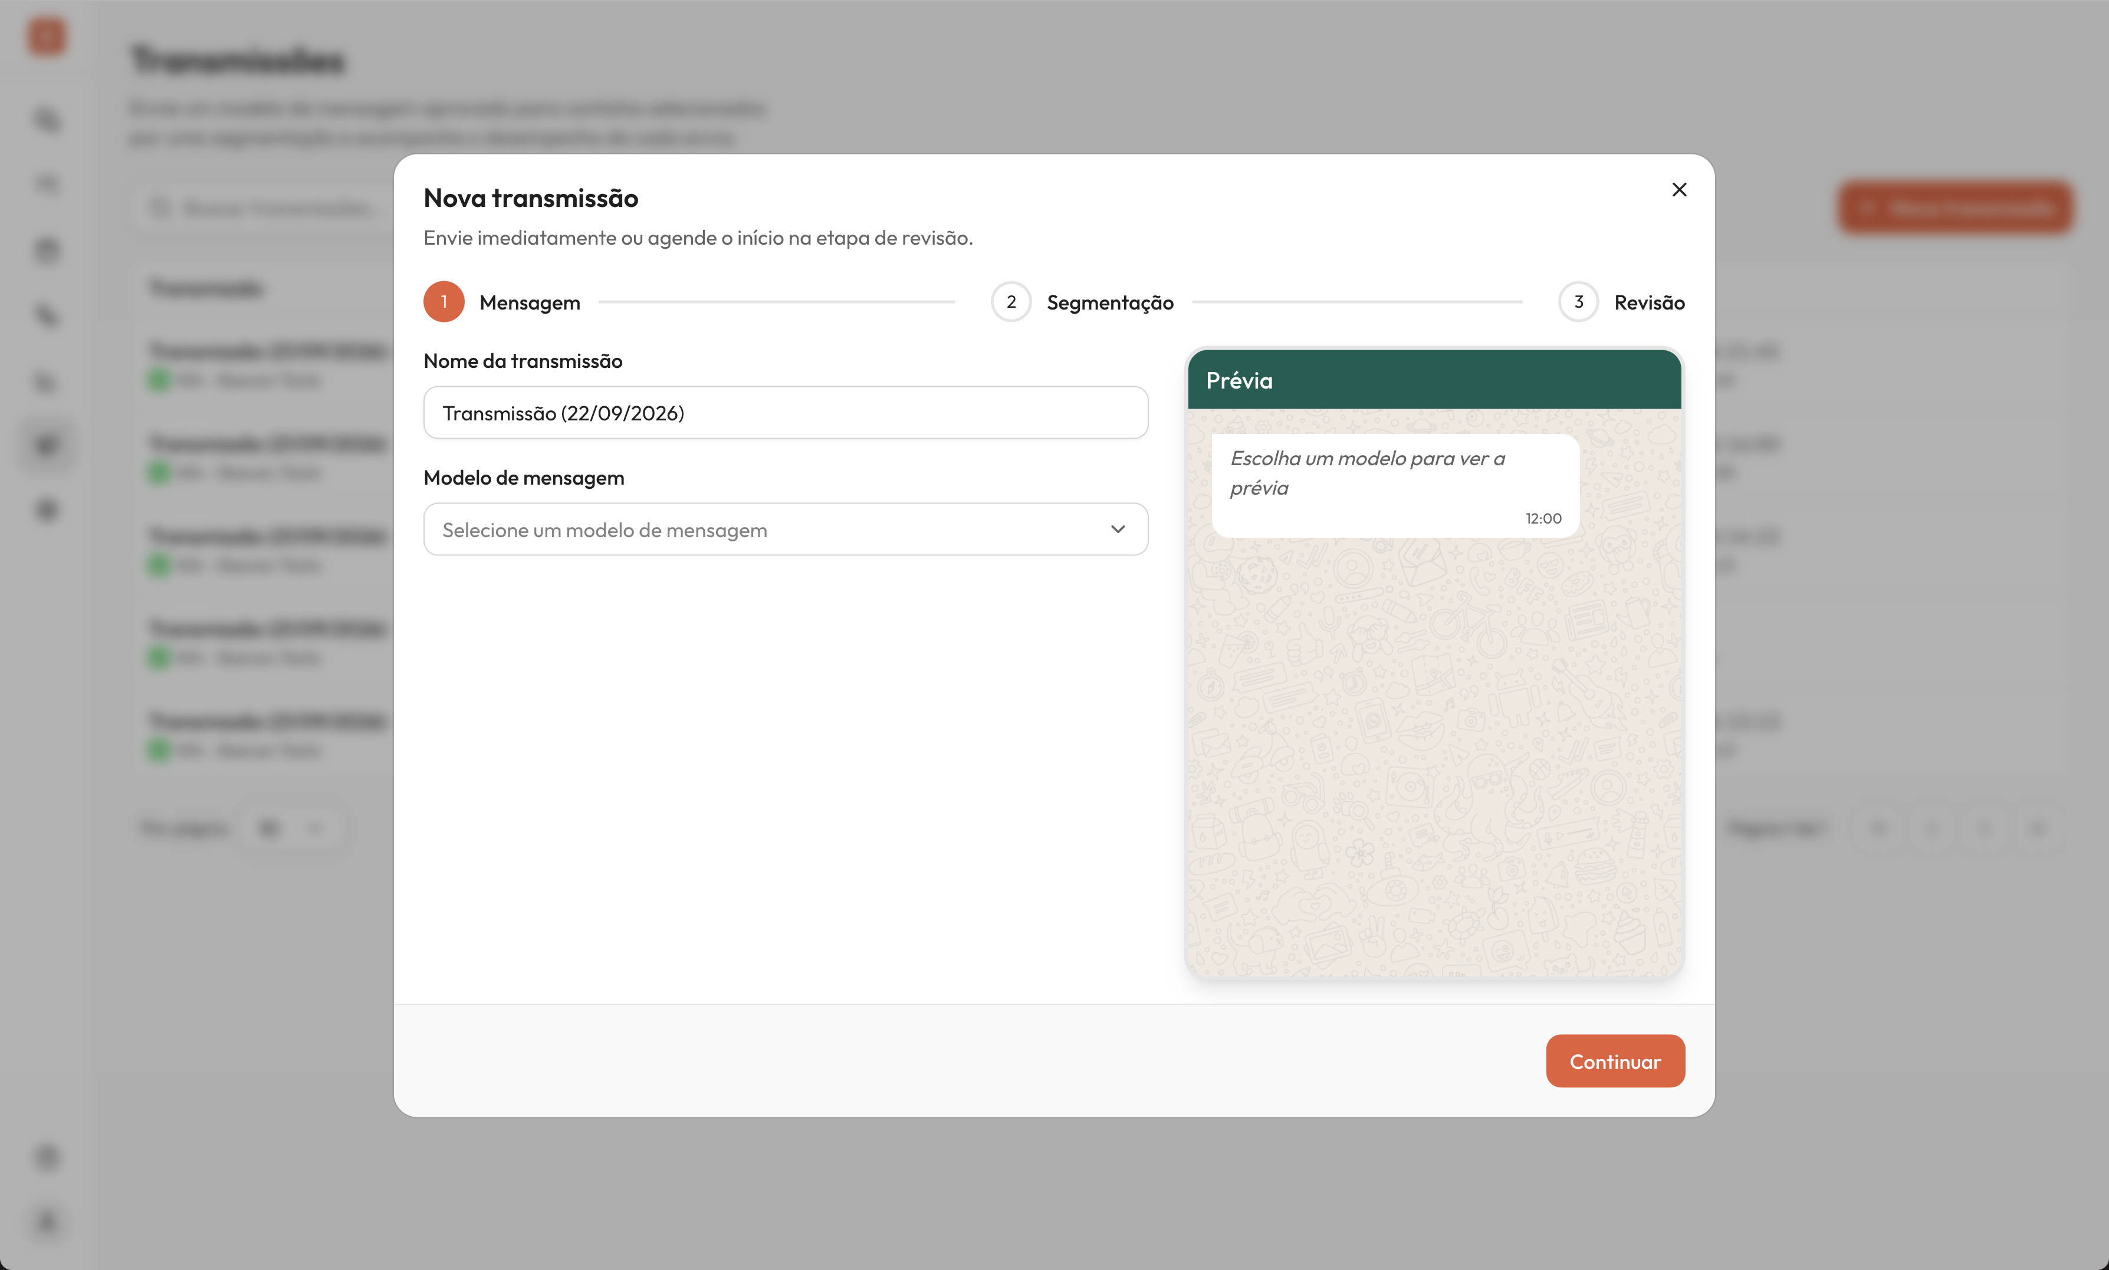Go to step 2 Segmentação

coord(1082,302)
